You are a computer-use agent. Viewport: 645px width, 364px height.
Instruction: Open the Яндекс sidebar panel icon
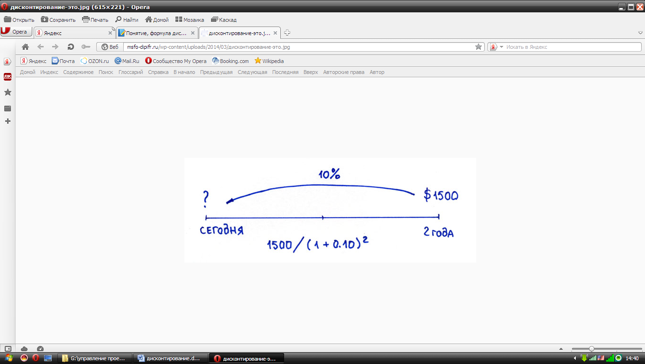pyautogui.click(x=8, y=62)
